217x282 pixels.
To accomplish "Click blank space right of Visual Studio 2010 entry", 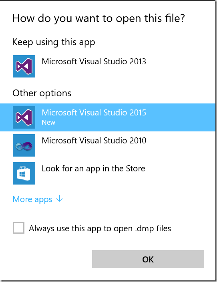I will point(180,145).
